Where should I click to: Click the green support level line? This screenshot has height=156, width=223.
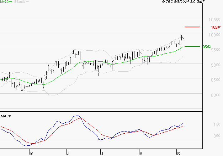(192, 46)
